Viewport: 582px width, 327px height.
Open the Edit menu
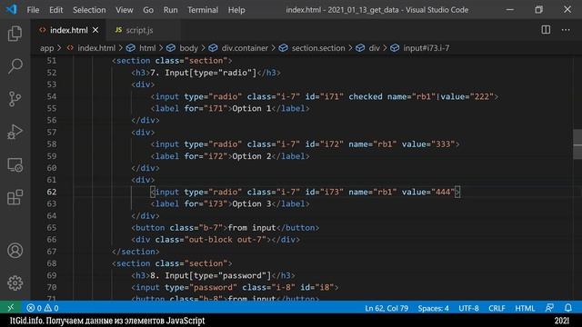[56, 10]
